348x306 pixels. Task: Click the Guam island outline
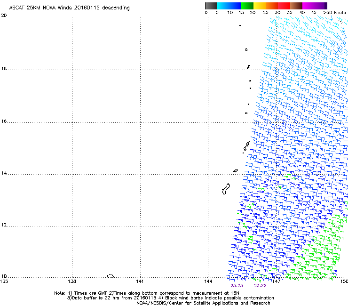tap(226, 189)
